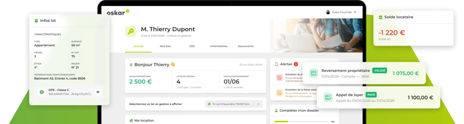Click the VALIDÉ status badge

(380, 71)
